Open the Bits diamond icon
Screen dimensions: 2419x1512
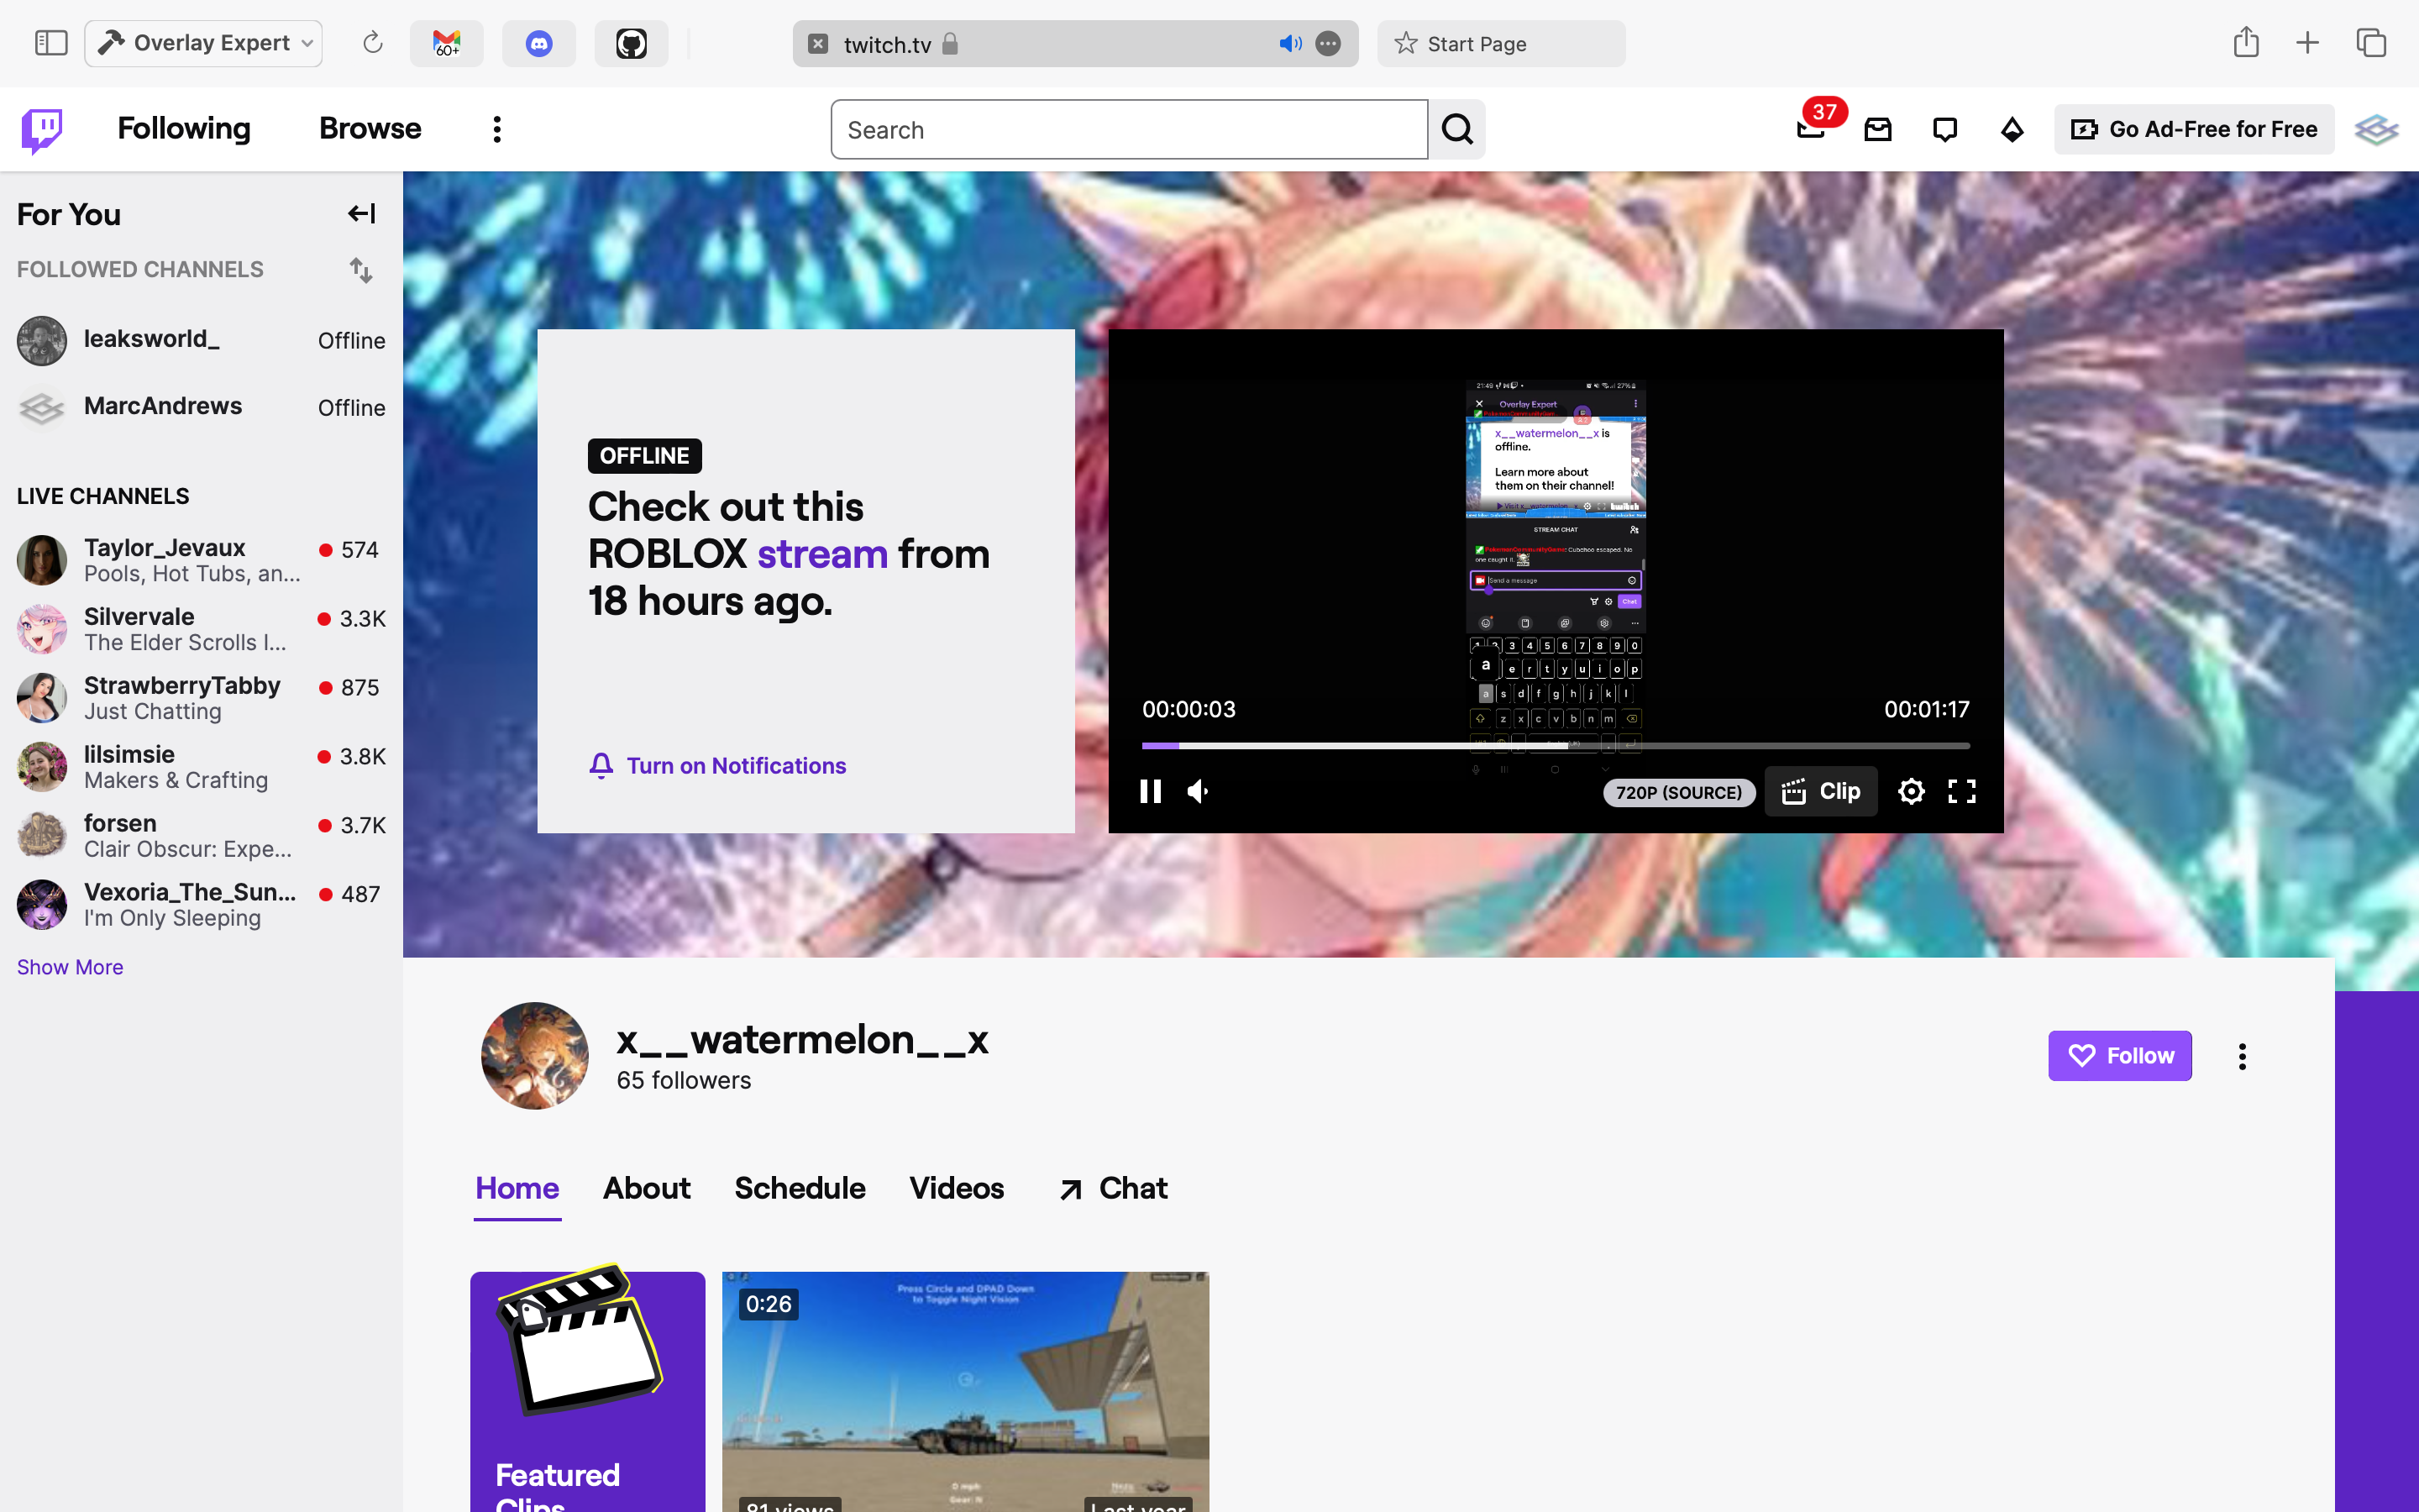[x=2012, y=129]
